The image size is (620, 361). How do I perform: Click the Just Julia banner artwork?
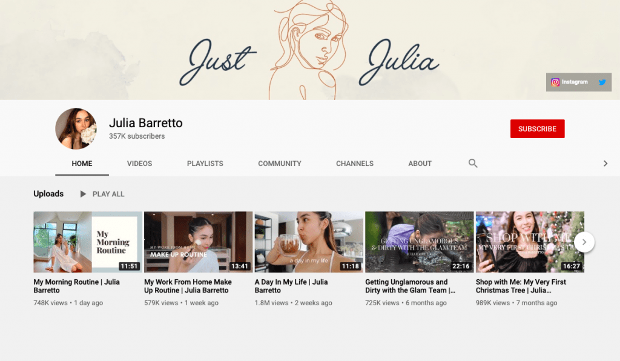309,50
